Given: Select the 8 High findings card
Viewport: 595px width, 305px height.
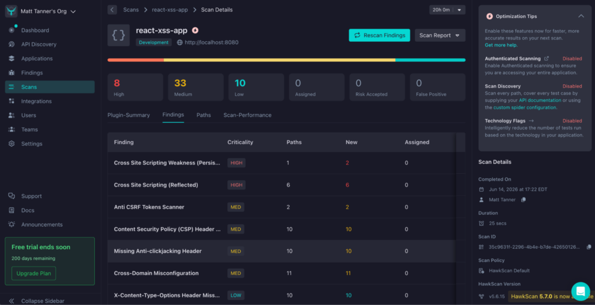Looking at the screenshot, I should [135, 87].
